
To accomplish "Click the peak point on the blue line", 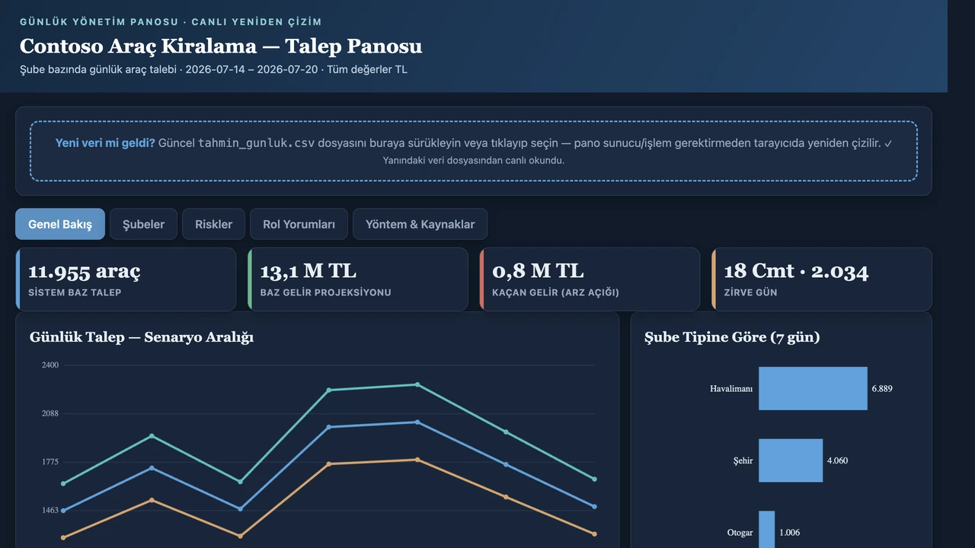I will tap(417, 422).
